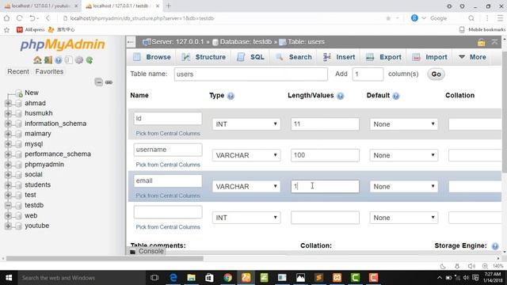Image resolution: width=507 pixels, height=285 pixels.
Task: Expand the youtube database node
Action: [8, 226]
